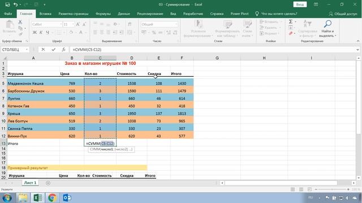Switch to the Разметка страницы tab
Image resolution: width=362 pixels, height=203 pixels.
[x=74, y=14]
